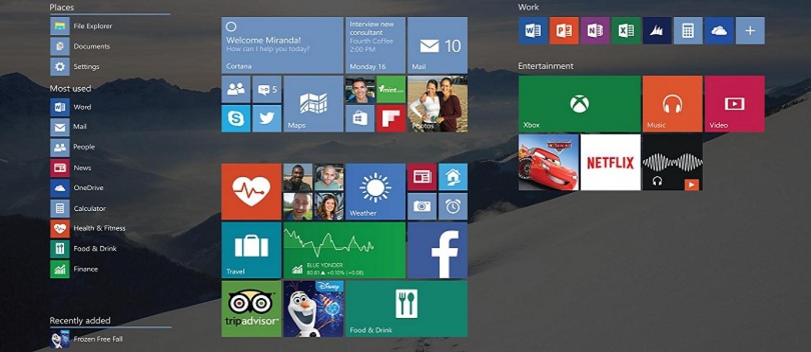Select the Entertainment group heading
The image size is (811, 352).
pyautogui.click(x=545, y=66)
